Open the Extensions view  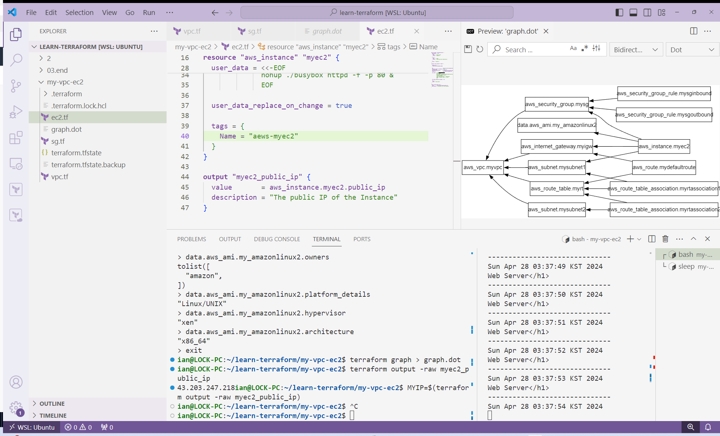click(x=16, y=138)
